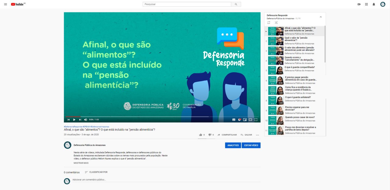The width and height of the screenshot is (390, 190).
Task: Toggle playlist loop
Action: click(x=269, y=22)
